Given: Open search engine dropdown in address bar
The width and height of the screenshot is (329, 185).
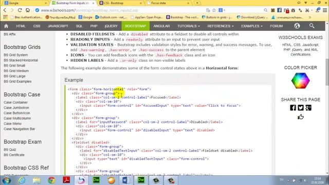Looking at the screenshot, I should 222,10.
